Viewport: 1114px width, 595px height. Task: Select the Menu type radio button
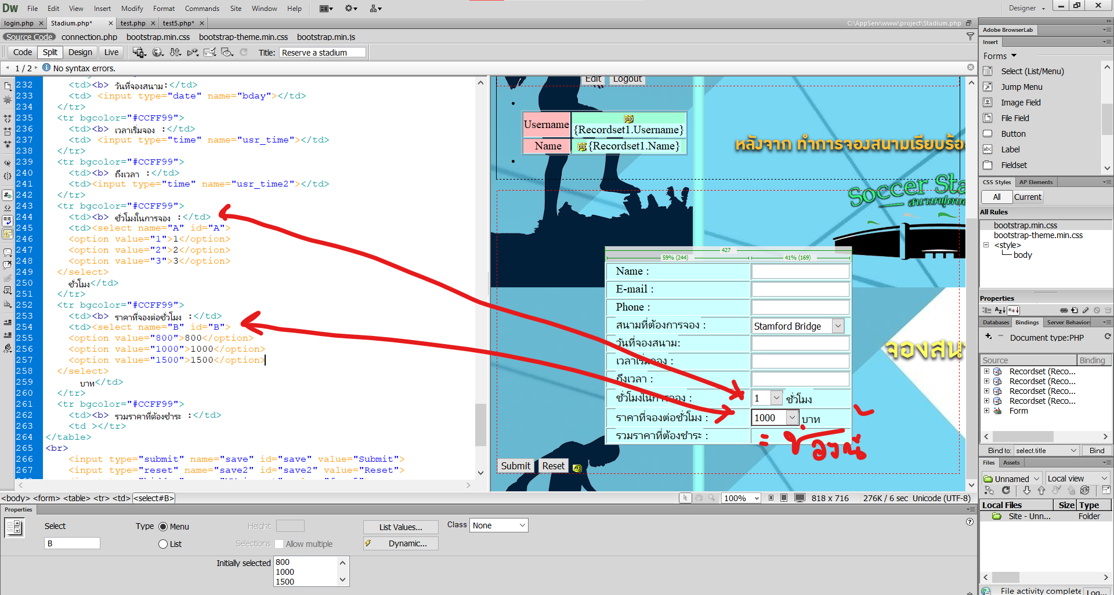[x=163, y=527]
